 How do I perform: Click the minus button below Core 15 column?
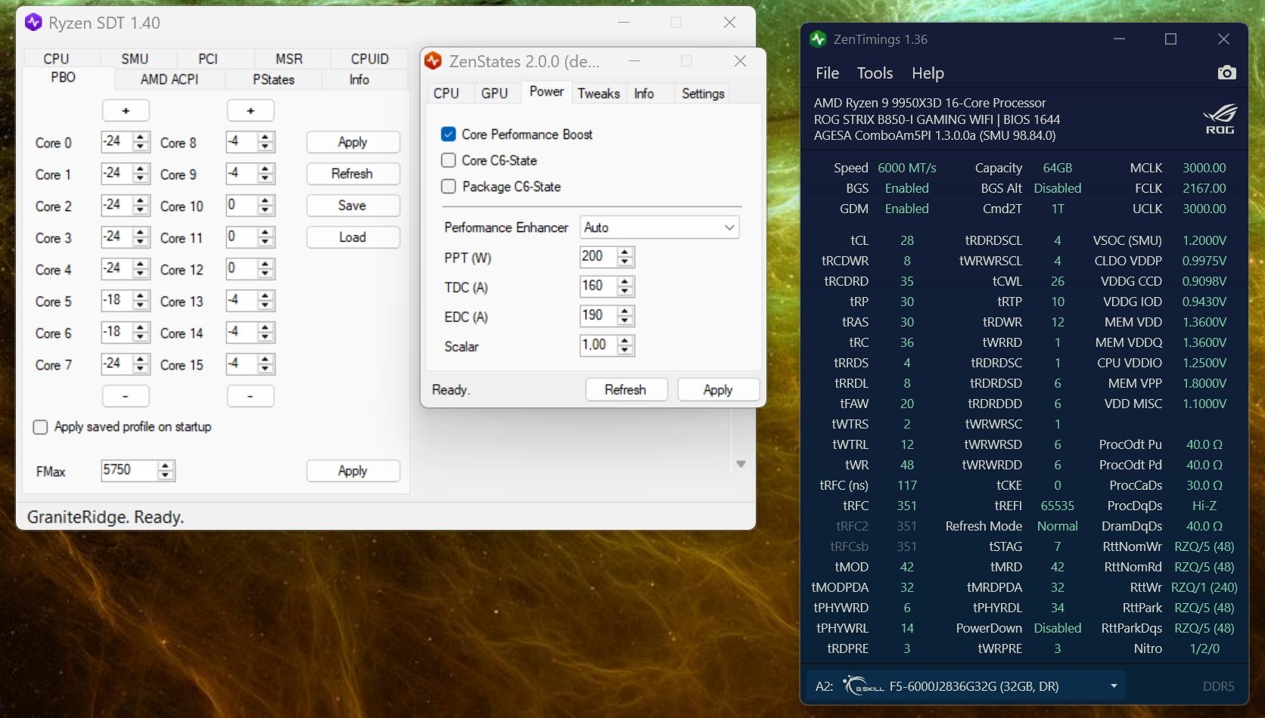click(x=250, y=396)
